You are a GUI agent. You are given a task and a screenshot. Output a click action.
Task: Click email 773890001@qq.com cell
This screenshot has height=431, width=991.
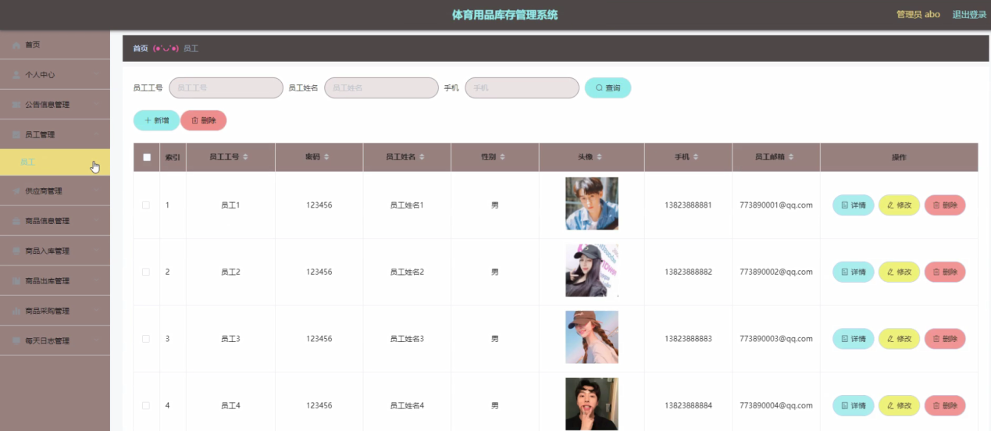point(776,205)
